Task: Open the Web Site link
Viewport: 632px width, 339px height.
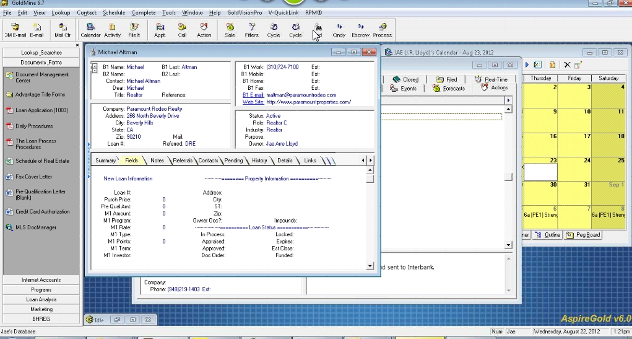Action: [x=253, y=102]
